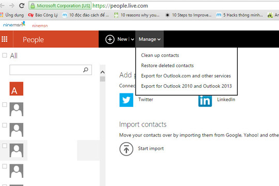Open the Ứng dụng apps bookmark
279x186 pixels.
12,15
